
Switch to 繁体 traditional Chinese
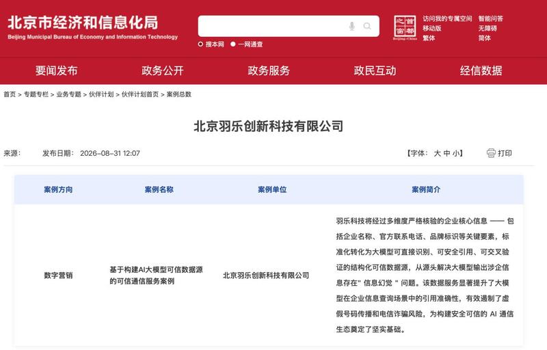click(429, 38)
